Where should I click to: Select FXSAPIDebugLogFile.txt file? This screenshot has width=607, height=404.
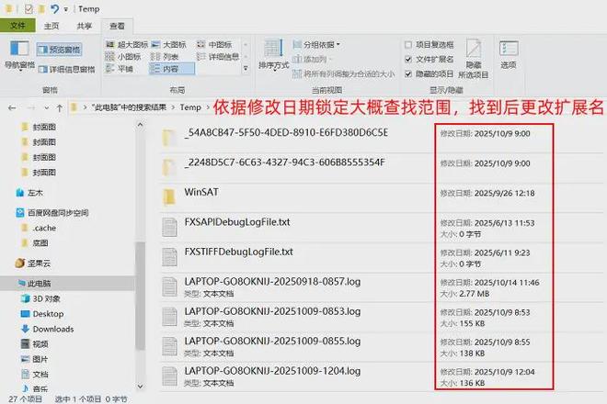[x=382, y=227]
